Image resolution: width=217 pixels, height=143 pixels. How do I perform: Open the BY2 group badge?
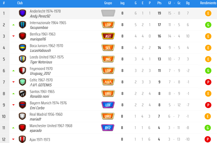point(108,128)
